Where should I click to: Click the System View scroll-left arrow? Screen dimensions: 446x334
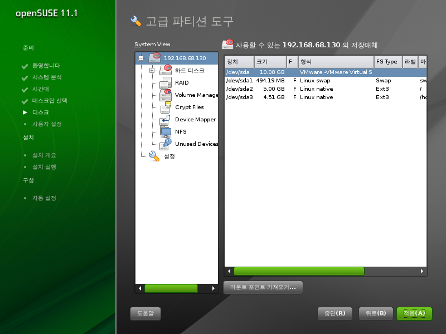(x=140, y=288)
